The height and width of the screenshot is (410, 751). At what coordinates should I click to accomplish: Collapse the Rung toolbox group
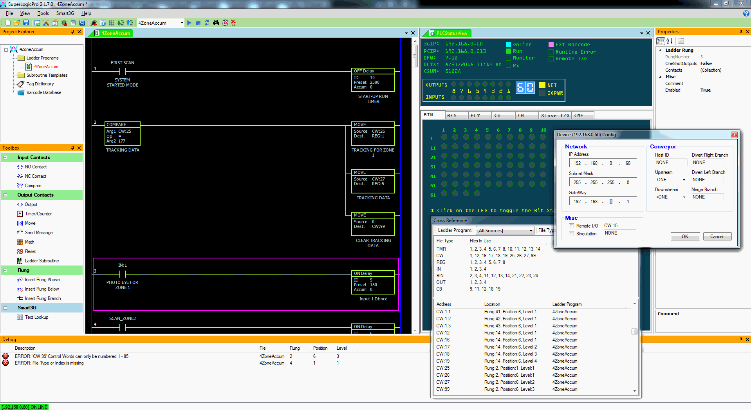tap(5, 270)
